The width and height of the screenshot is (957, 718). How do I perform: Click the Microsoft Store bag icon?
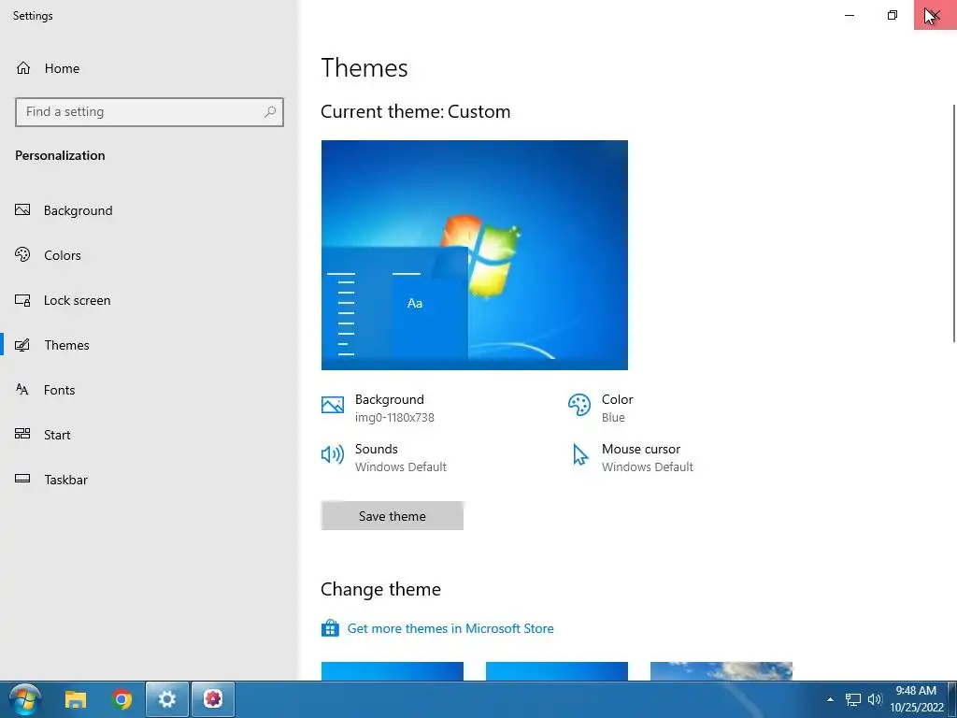coord(330,628)
